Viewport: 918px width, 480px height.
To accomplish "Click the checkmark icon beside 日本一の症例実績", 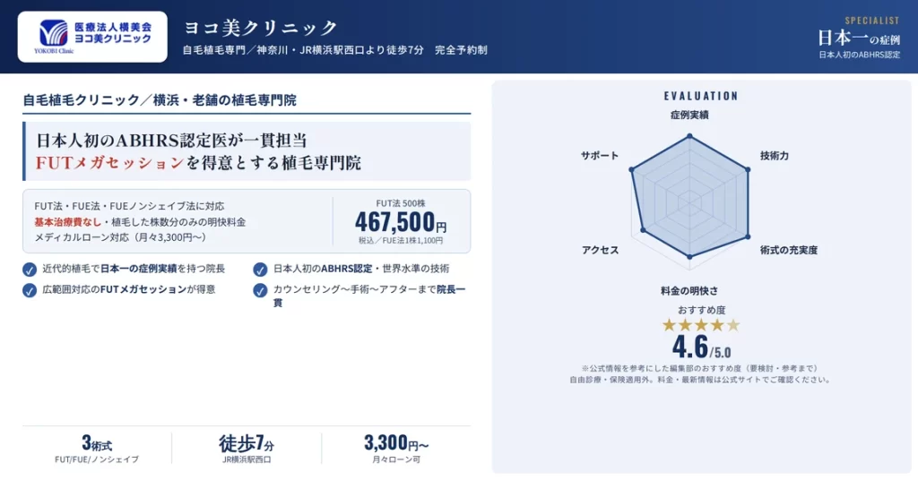I will click(x=30, y=270).
